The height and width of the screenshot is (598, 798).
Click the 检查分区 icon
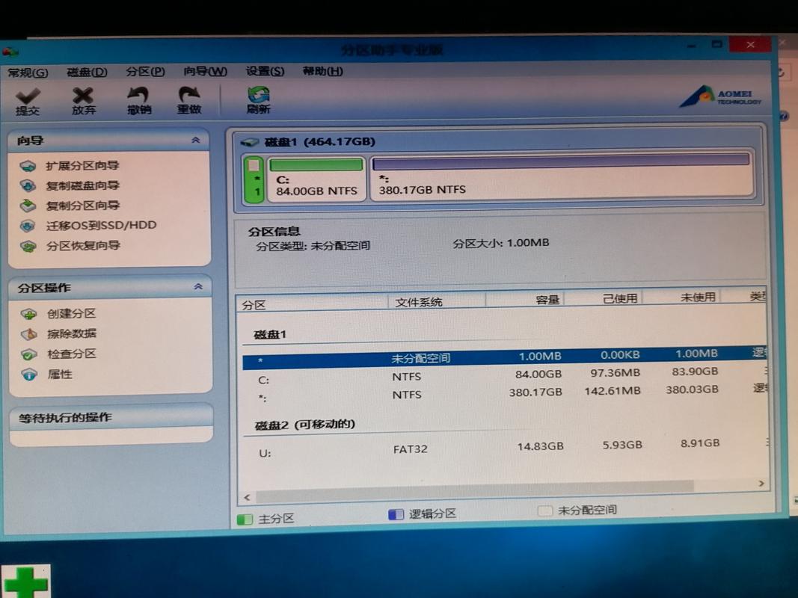click(x=29, y=354)
